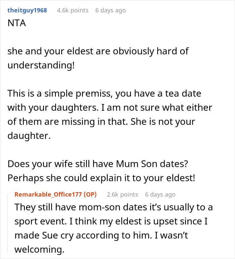Click the line starting "made Sue cry according"
This screenshot has width=235, height=259.
101,236
